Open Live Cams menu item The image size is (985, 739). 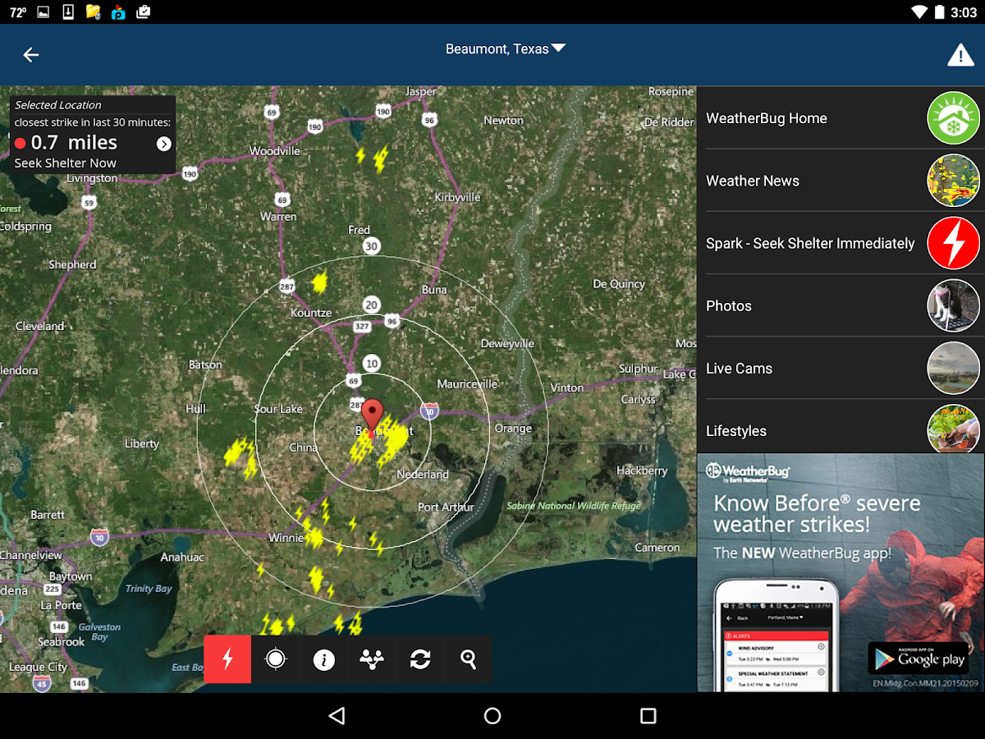841,368
